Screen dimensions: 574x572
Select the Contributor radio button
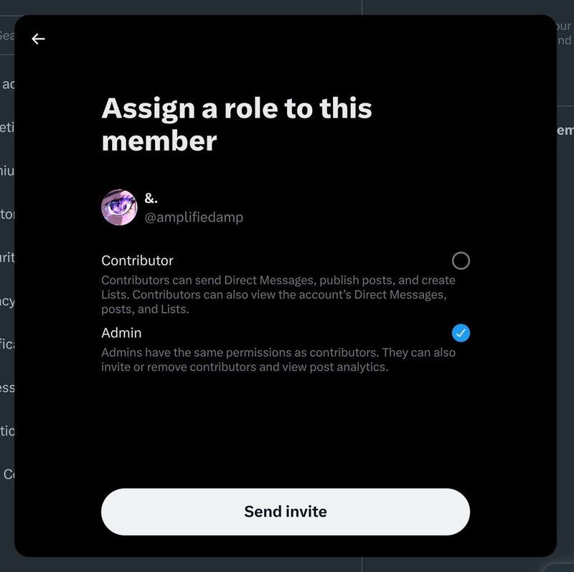tap(461, 260)
